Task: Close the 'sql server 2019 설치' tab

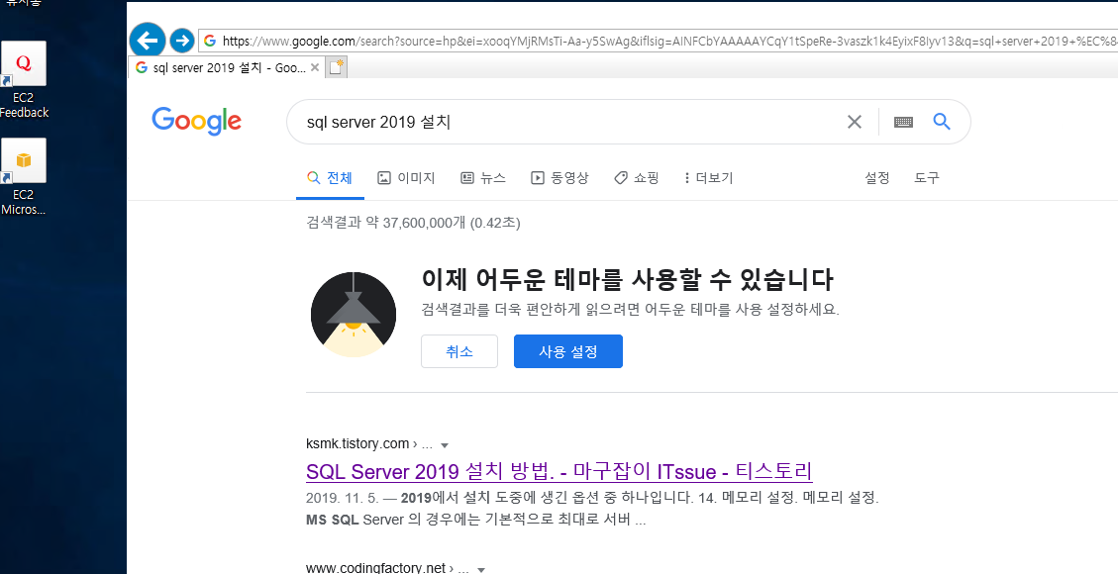Action: 315,67
